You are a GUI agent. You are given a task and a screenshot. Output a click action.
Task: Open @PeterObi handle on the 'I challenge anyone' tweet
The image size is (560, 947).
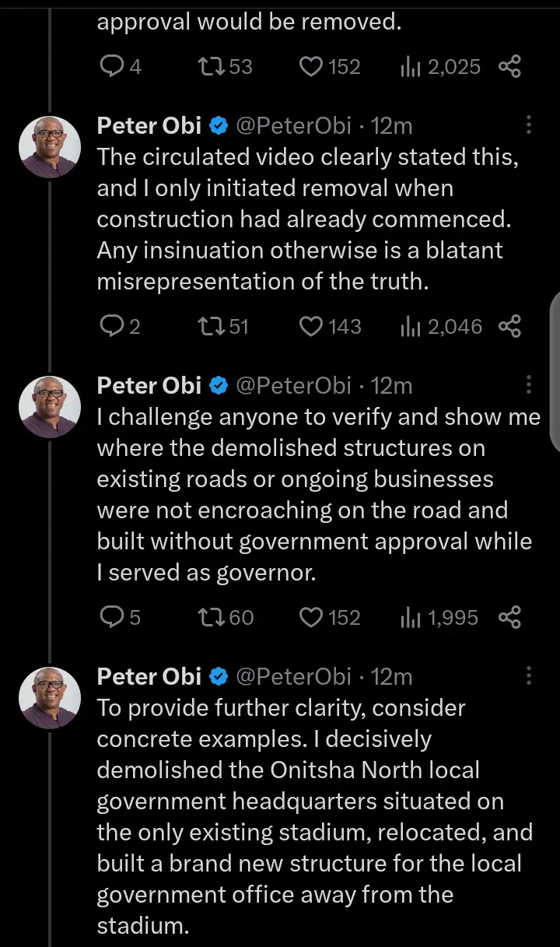click(293, 386)
